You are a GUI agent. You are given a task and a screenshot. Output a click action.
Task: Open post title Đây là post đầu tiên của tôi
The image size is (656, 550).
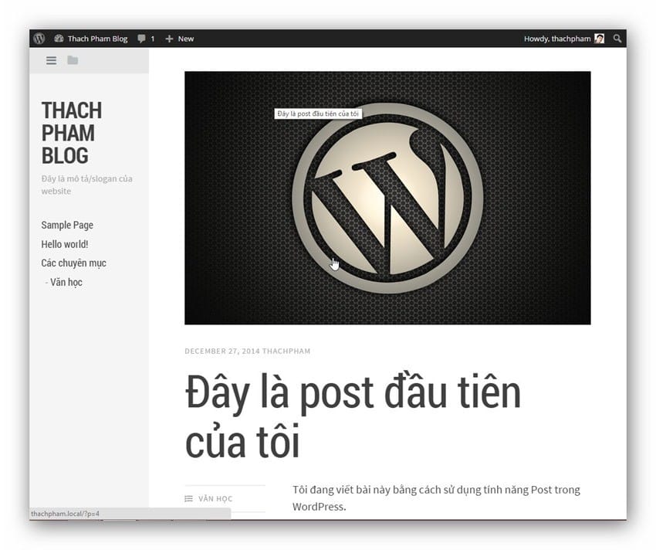[353, 416]
